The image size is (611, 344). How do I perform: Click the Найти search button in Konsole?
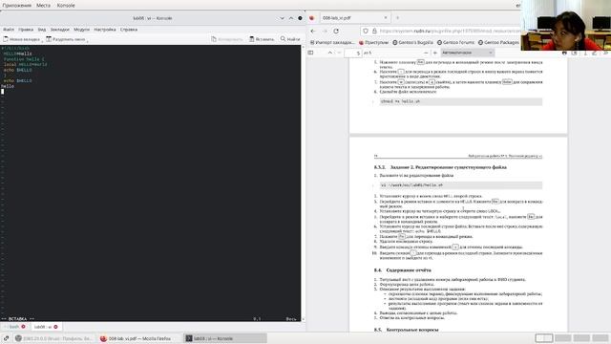click(290, 39)
